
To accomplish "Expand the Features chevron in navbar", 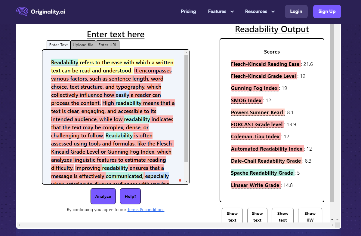I will (x=232, y=12).
